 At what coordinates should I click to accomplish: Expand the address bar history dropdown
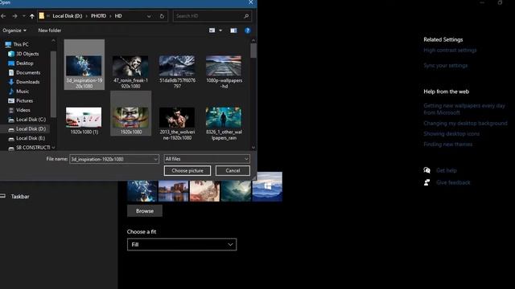point(149,16)
